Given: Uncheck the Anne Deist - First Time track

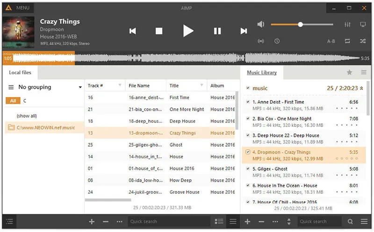Looking at the screenshot, I should pos(248,102).
